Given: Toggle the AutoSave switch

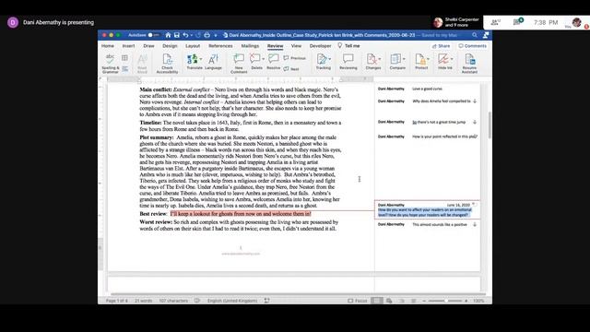Looking at the screenshot, I should (x=153, y=35).
